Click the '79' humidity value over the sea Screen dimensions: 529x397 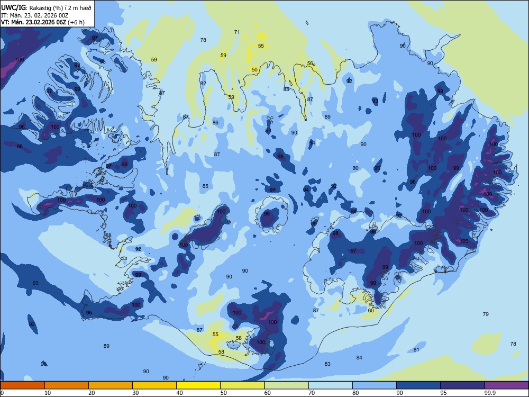(486, 314)
